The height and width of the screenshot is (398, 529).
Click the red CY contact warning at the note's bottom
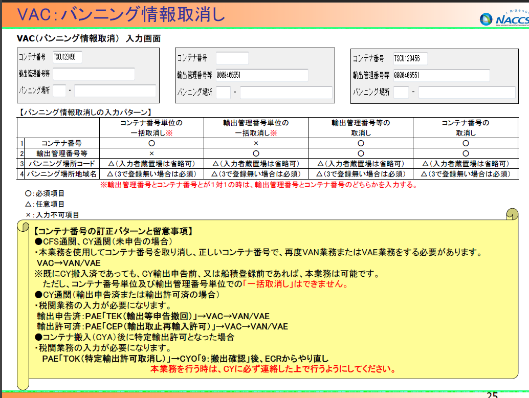[x=272, y=368]
